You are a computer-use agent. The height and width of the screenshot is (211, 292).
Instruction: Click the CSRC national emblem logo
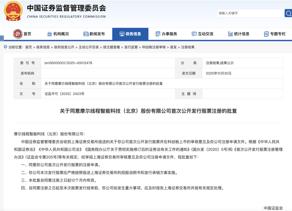click(13, 11)
